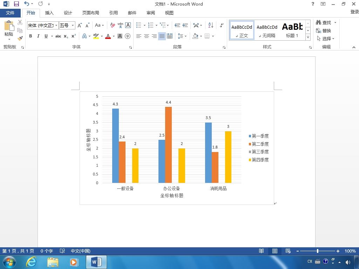Switch to the 引用 (References) tab
This screenshot has width=359, height=269.
coord(113,13)
